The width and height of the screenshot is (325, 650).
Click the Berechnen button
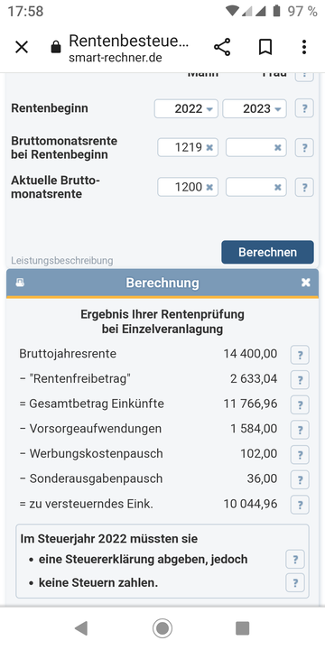[267, 252]
